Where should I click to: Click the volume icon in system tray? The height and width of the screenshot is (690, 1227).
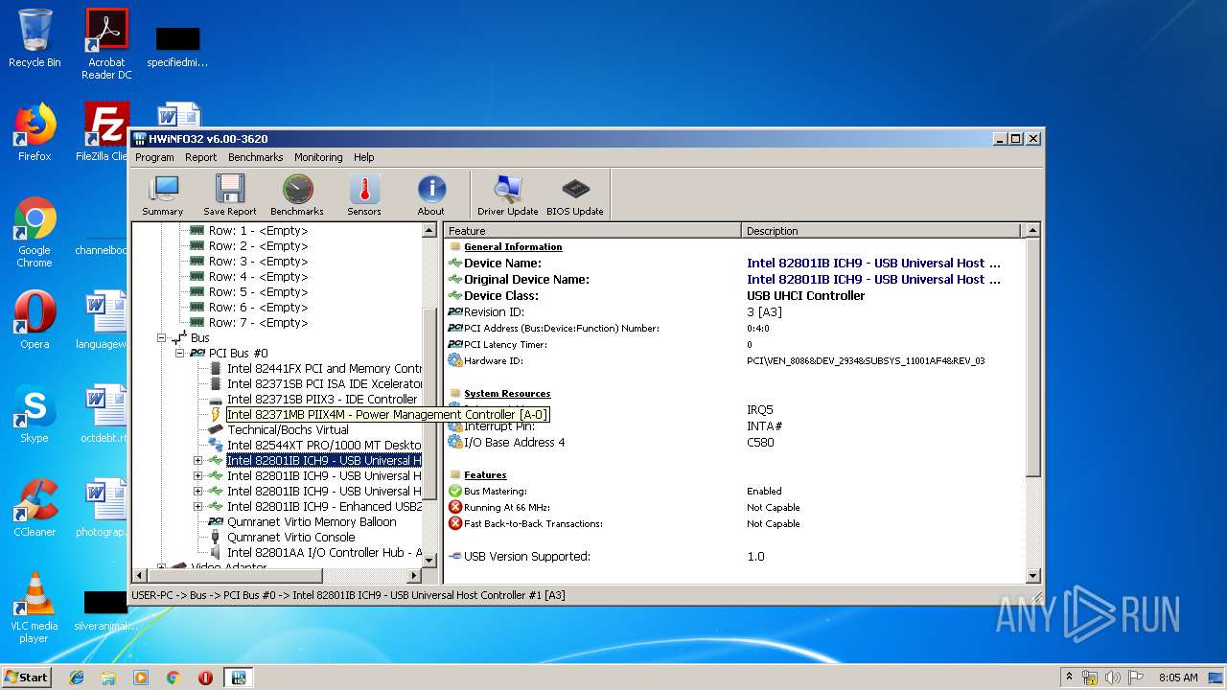pyautogui.click(x=1112, y=678)
